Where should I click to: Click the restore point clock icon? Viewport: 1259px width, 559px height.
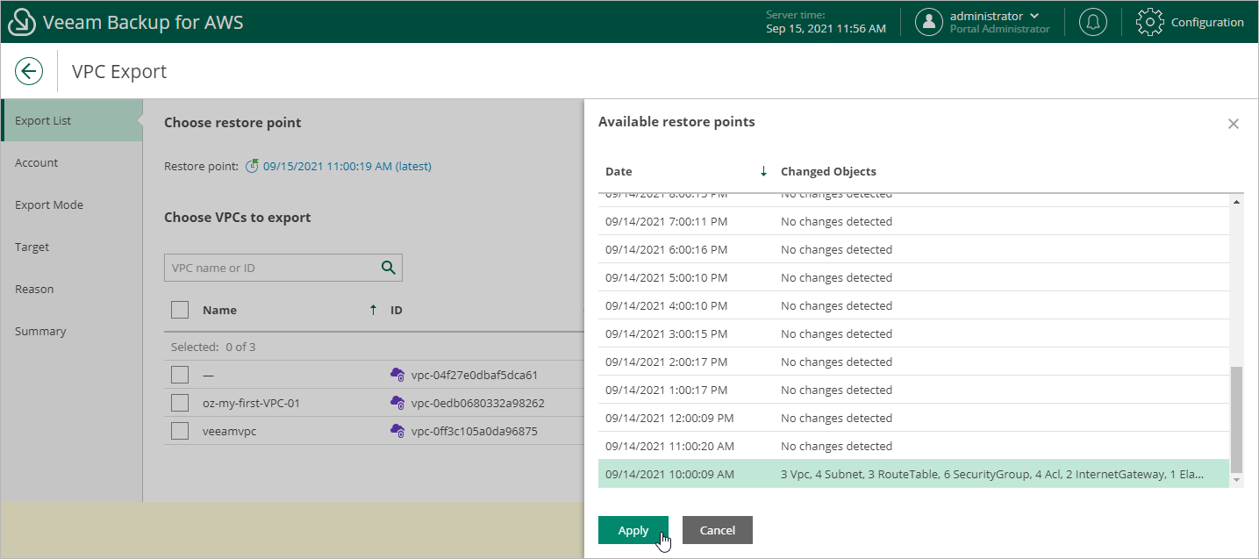254,166
